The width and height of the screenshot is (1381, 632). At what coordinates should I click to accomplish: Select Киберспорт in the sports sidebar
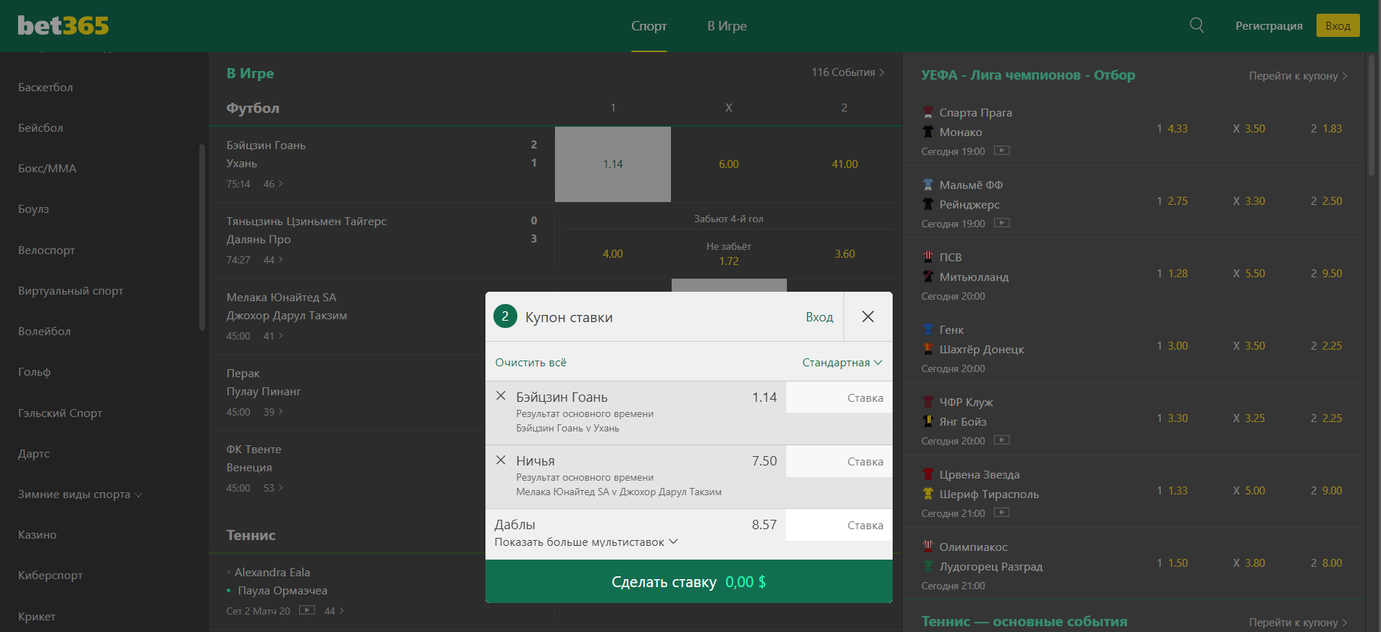point(50,575)
